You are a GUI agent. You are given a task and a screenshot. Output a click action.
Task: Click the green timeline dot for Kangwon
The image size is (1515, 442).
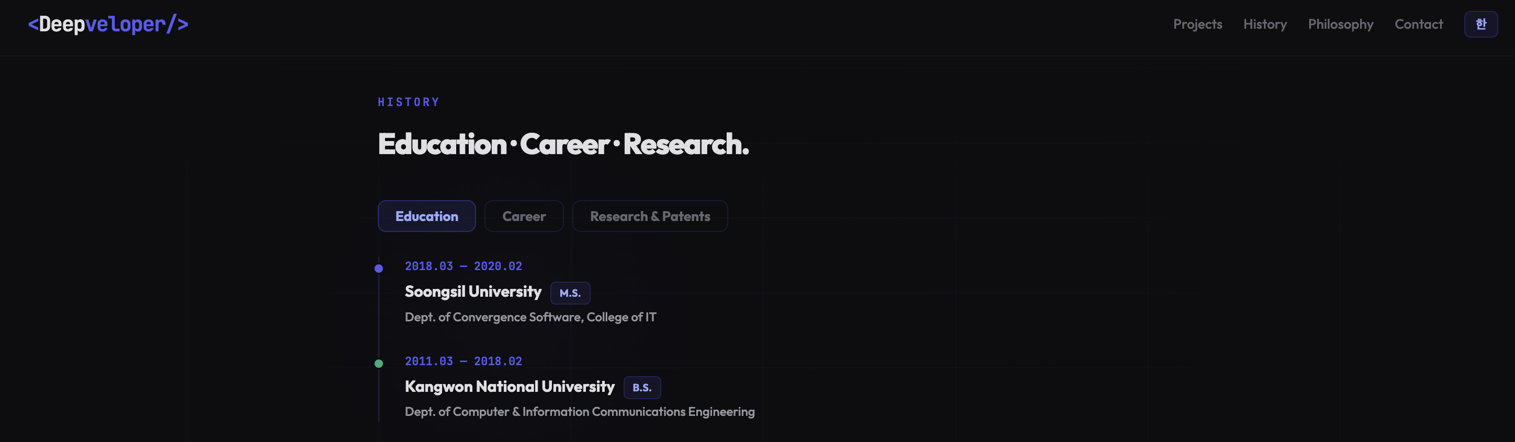379,363
